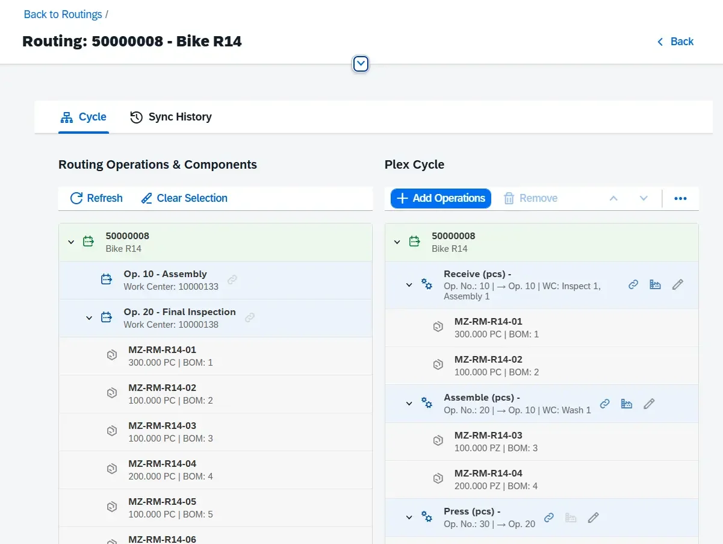Click the chain link icon on the Receive operation

(633, 284)
